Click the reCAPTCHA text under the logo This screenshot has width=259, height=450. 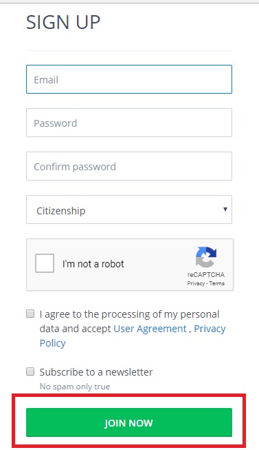coord(206,275)
